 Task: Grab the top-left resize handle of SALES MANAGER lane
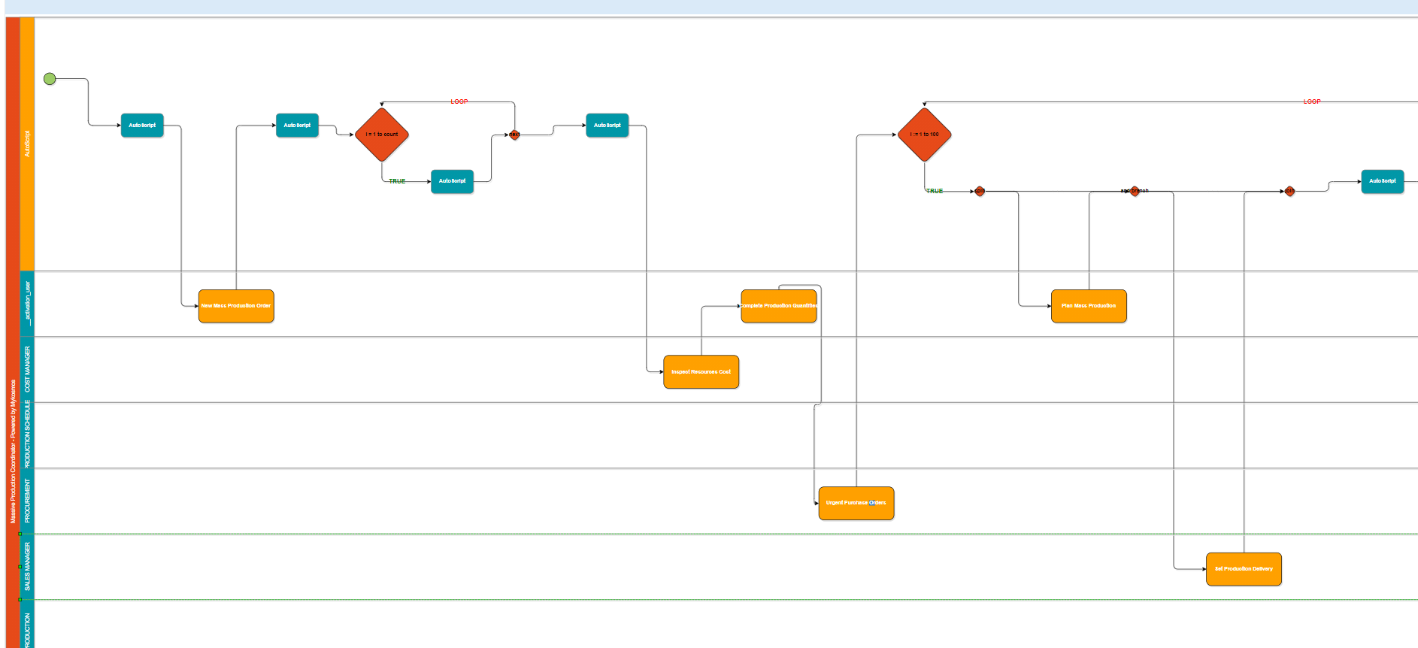pos(20,534)
